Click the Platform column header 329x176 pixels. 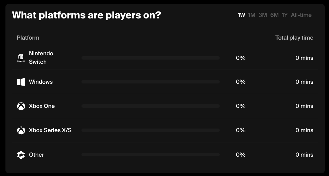pyautogui.click(x=28, y=38)
